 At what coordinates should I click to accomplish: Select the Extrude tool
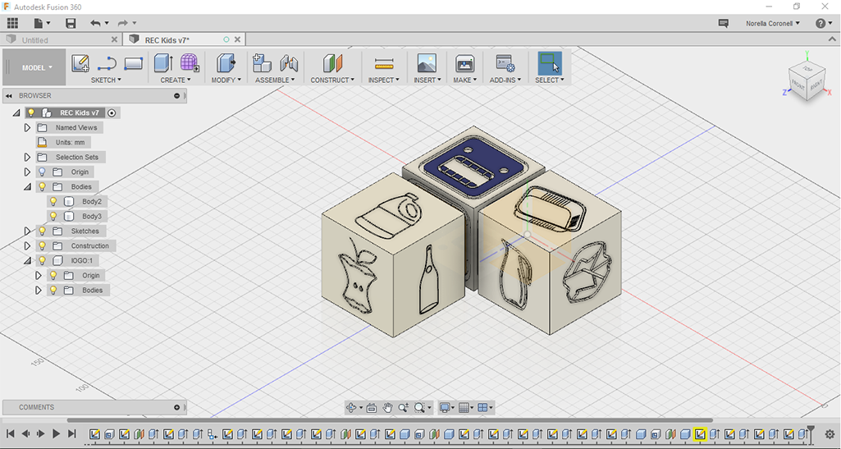coord(163,62)
